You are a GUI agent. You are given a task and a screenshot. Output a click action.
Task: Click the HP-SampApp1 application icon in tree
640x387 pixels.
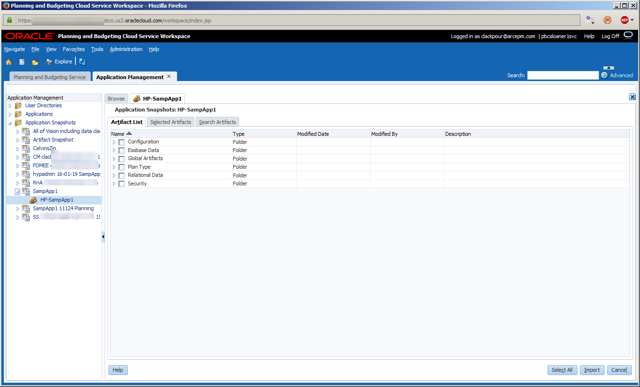(x=33, y=200)
